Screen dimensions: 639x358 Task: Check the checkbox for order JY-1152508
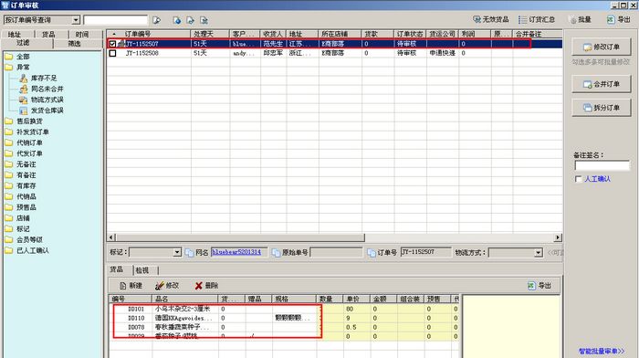click(x=112, y=53)
